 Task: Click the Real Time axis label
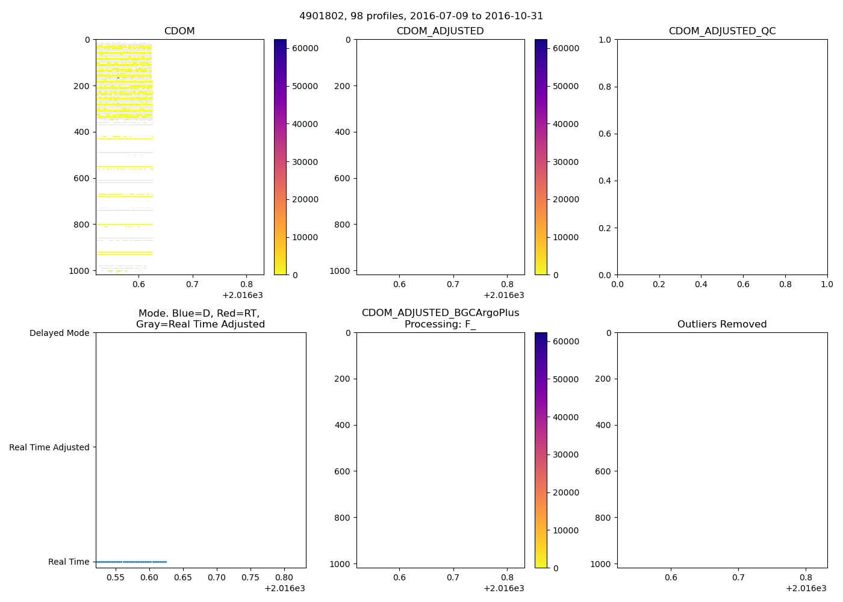coord(69,562)
